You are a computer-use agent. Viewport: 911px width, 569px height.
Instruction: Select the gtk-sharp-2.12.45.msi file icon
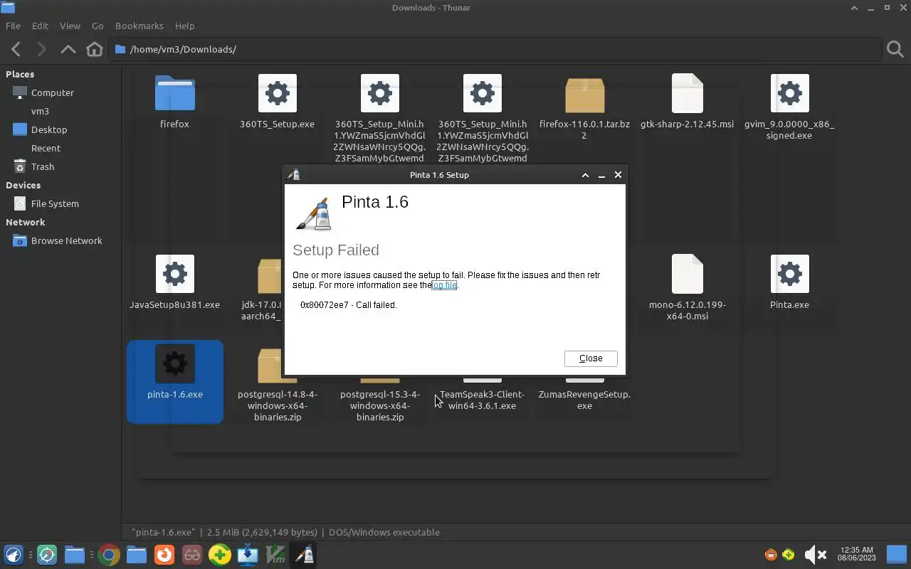click(687, 93)
